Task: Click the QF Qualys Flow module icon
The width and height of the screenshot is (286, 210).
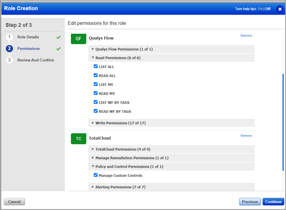Action: 78,39
